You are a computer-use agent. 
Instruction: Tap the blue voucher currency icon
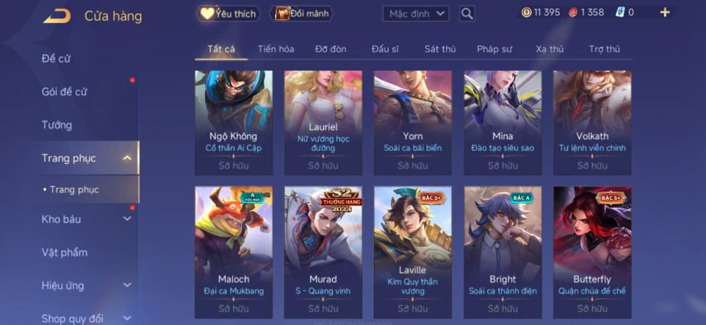click(620, 12)
